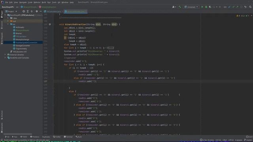This screenshot has height=142, width=253.
Task: Open the Window menu
Action: pos(65,2)
